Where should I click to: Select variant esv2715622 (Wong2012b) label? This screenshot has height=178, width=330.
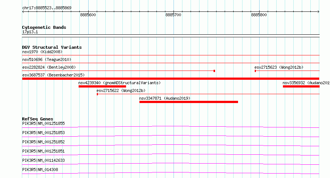(121, 90)
